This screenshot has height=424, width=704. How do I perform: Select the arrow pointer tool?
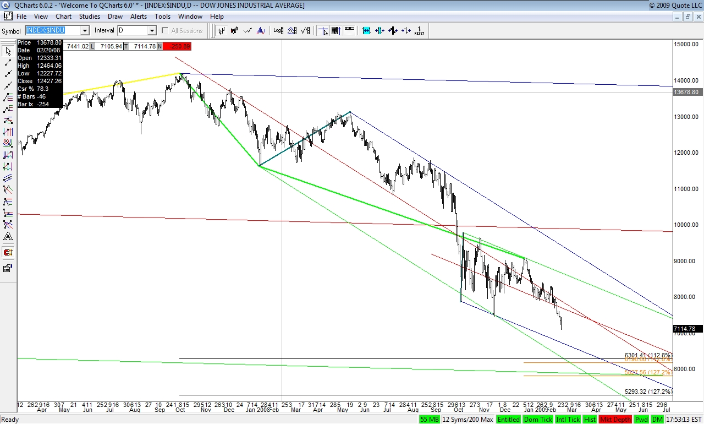(x=8, y=51)
